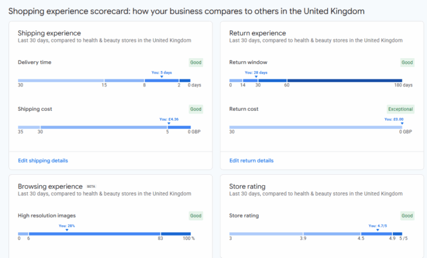The image size is (427, 258).
Task: Open the Edit shipping details link
Action: tap(43, 161)
